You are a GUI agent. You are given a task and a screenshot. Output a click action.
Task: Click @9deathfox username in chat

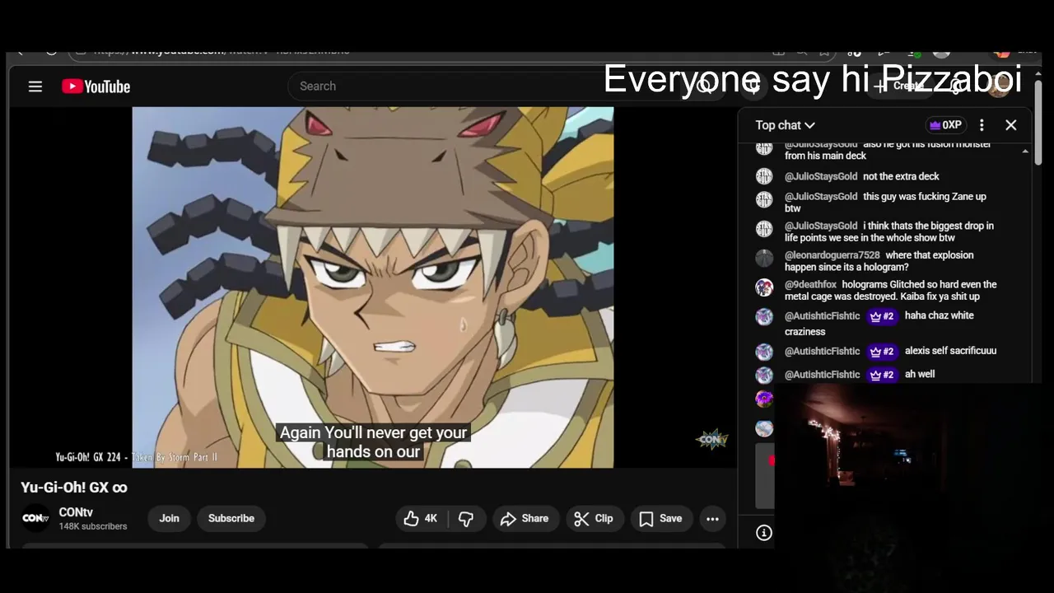click(810, 284)
